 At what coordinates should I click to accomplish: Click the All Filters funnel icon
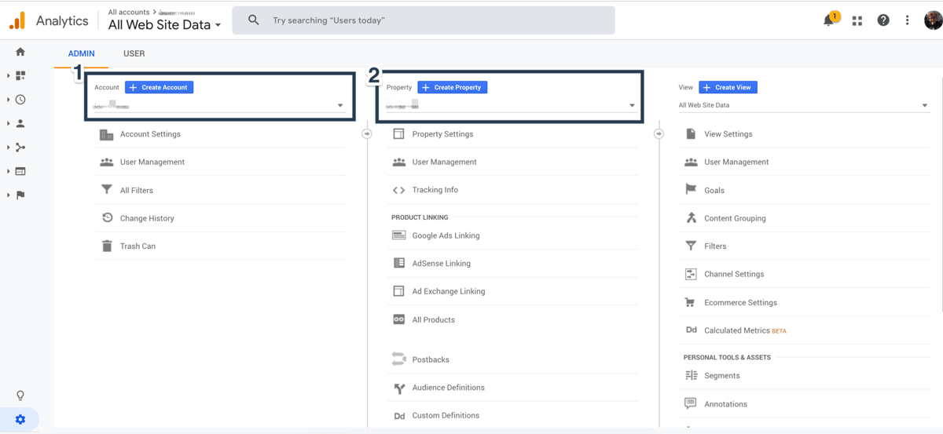pyautogui.click(x=107, y=190)
